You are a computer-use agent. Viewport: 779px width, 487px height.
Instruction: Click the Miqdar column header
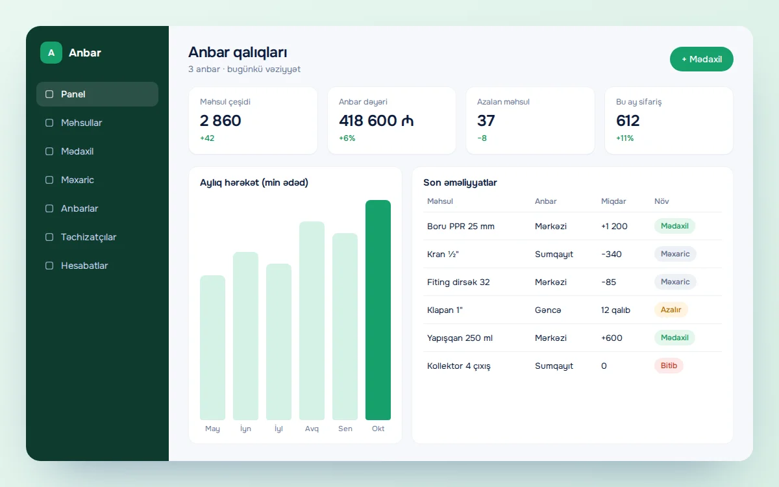(613, 201)
